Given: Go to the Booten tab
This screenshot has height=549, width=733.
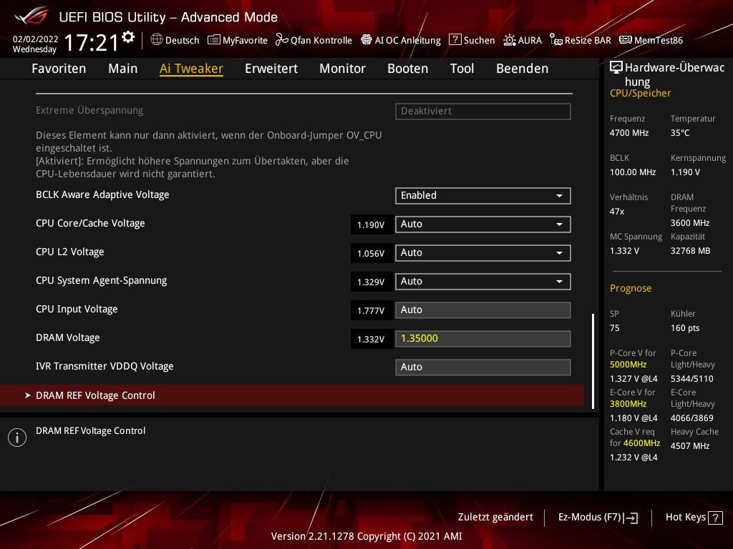Looking at the screenshot, I should (407, 69).
